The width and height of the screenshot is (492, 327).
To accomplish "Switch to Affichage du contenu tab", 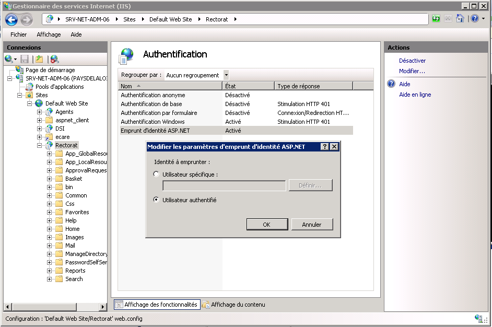I will (x=233, y=305).
